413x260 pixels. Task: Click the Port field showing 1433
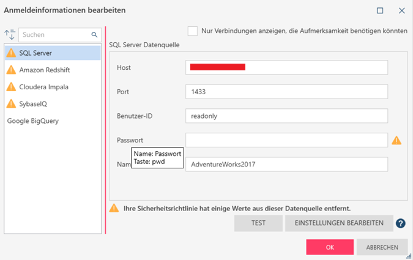[x=286, y=91]
